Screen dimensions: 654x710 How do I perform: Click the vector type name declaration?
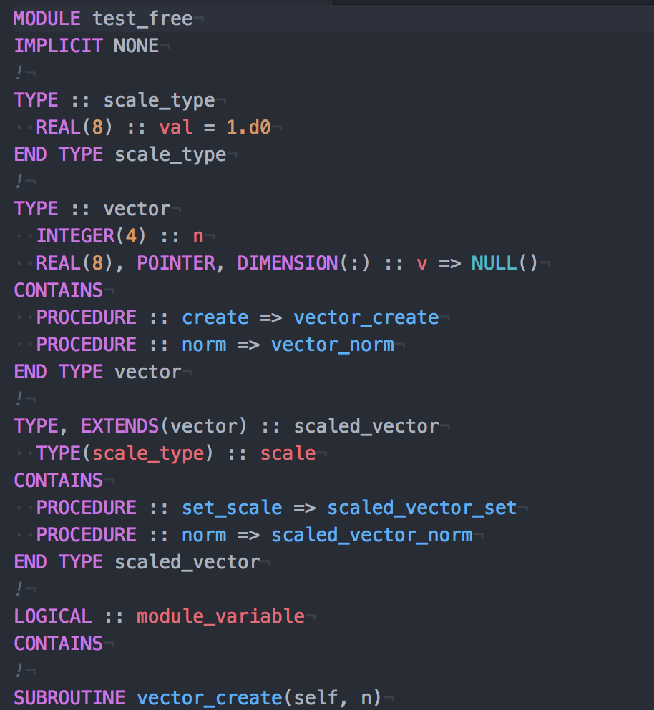click(x=137, y=209)
